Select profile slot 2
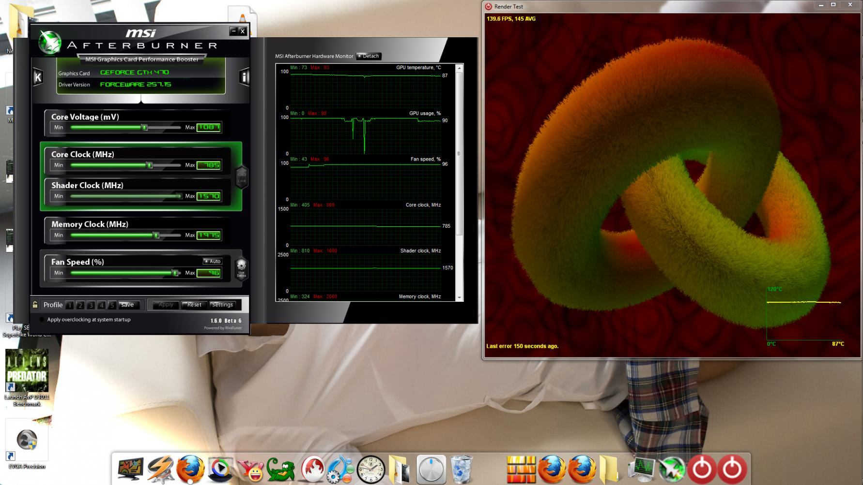 (80, 305)
